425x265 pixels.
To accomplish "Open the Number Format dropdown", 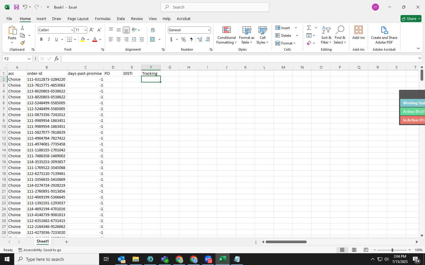I will point(209,30).
